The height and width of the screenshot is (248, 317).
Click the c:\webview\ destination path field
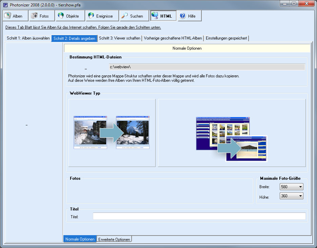click(x=207, y=67)
